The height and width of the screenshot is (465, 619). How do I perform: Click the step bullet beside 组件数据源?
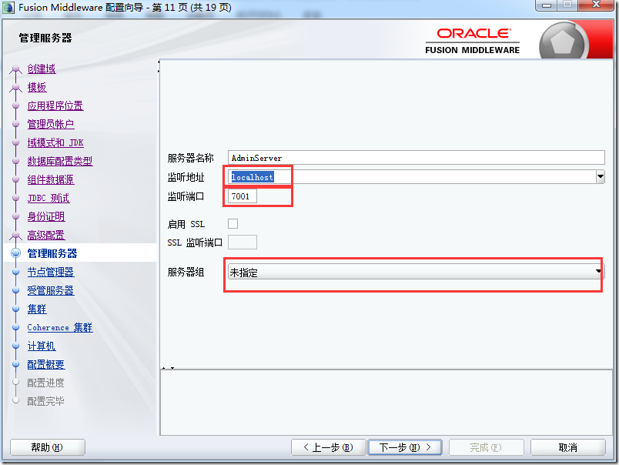[x=16, y=179]
